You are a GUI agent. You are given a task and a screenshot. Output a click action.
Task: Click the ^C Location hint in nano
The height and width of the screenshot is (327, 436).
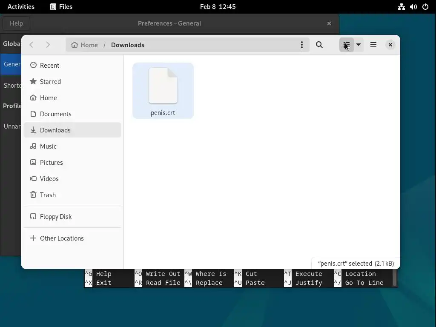coord(355,274)
